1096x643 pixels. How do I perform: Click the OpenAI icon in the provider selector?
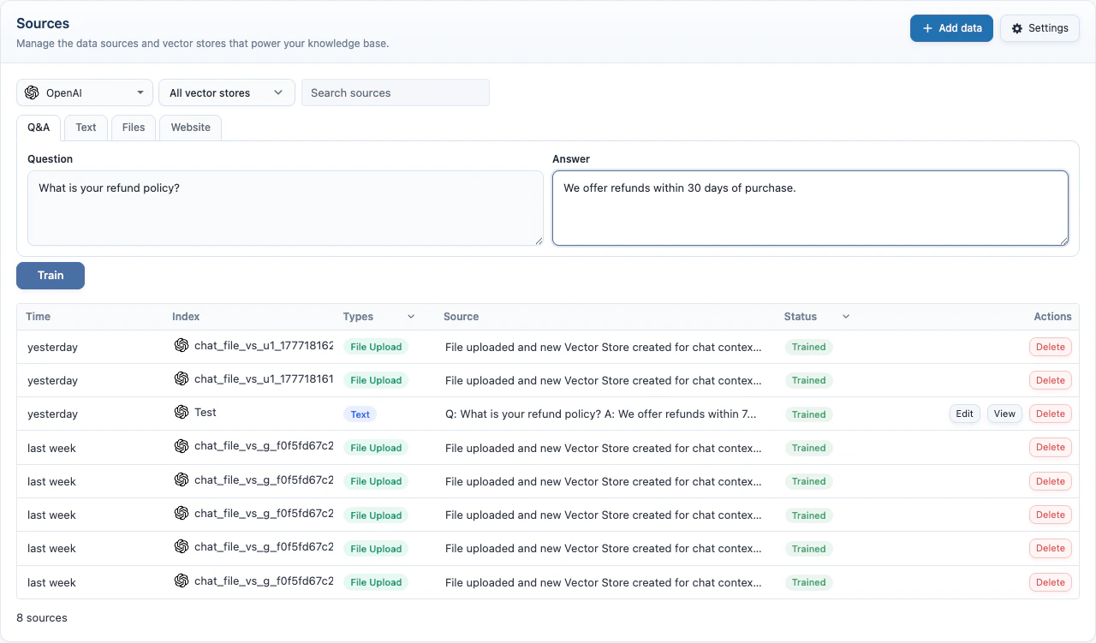[32, 92]
